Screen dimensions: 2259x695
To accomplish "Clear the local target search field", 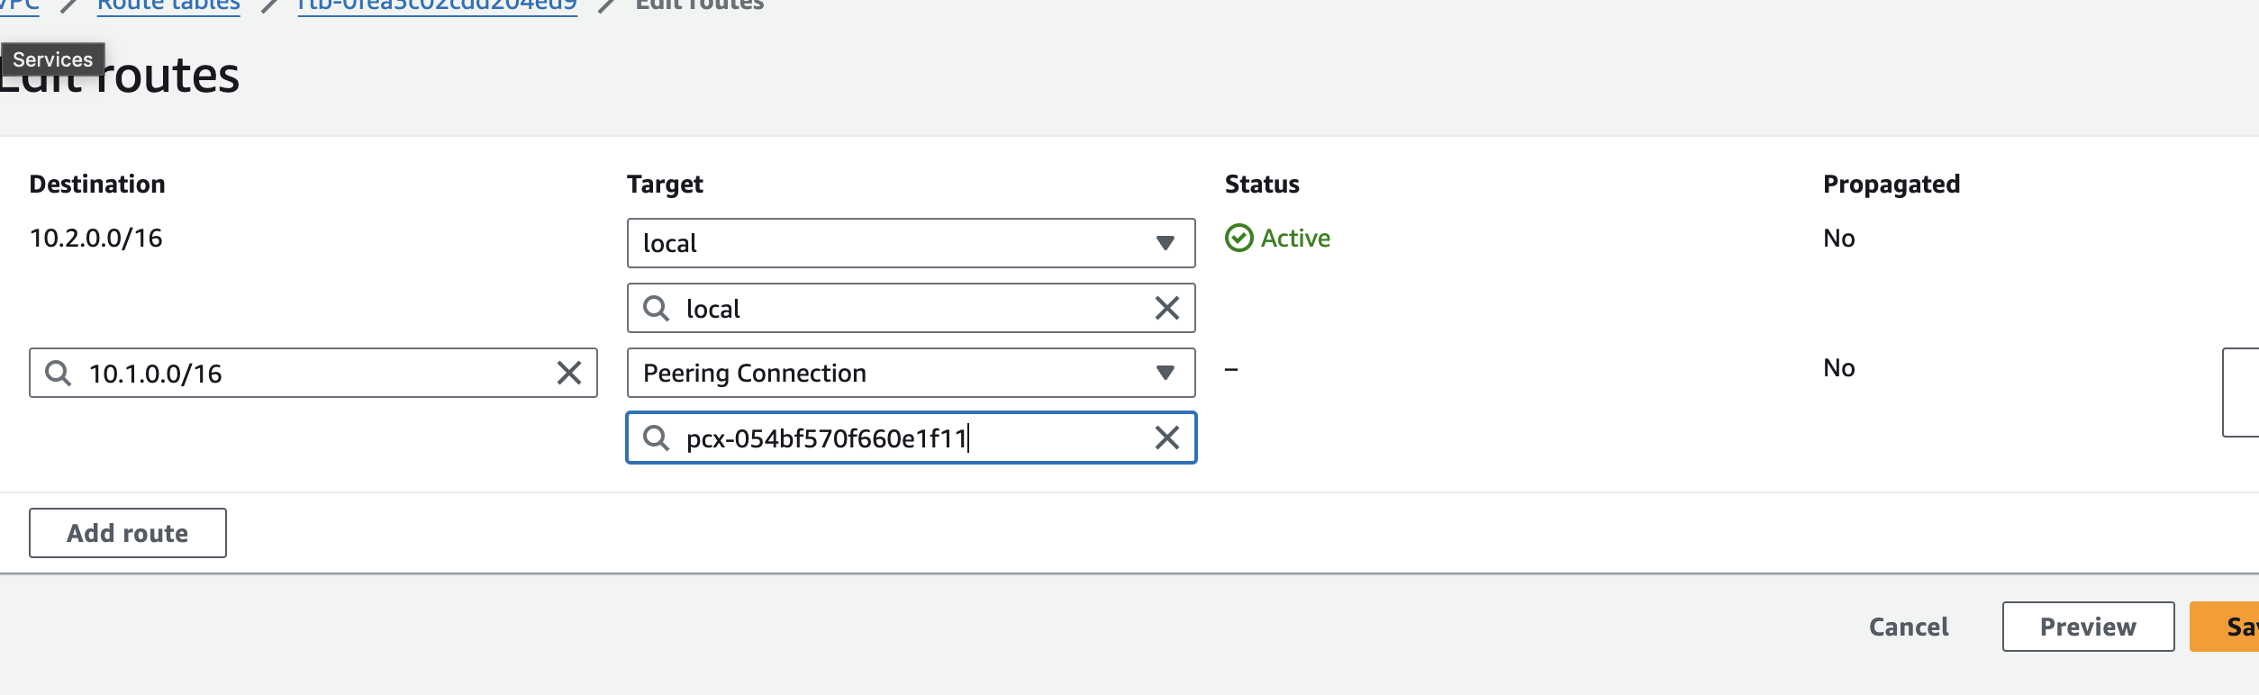I will pos(1167,308).
